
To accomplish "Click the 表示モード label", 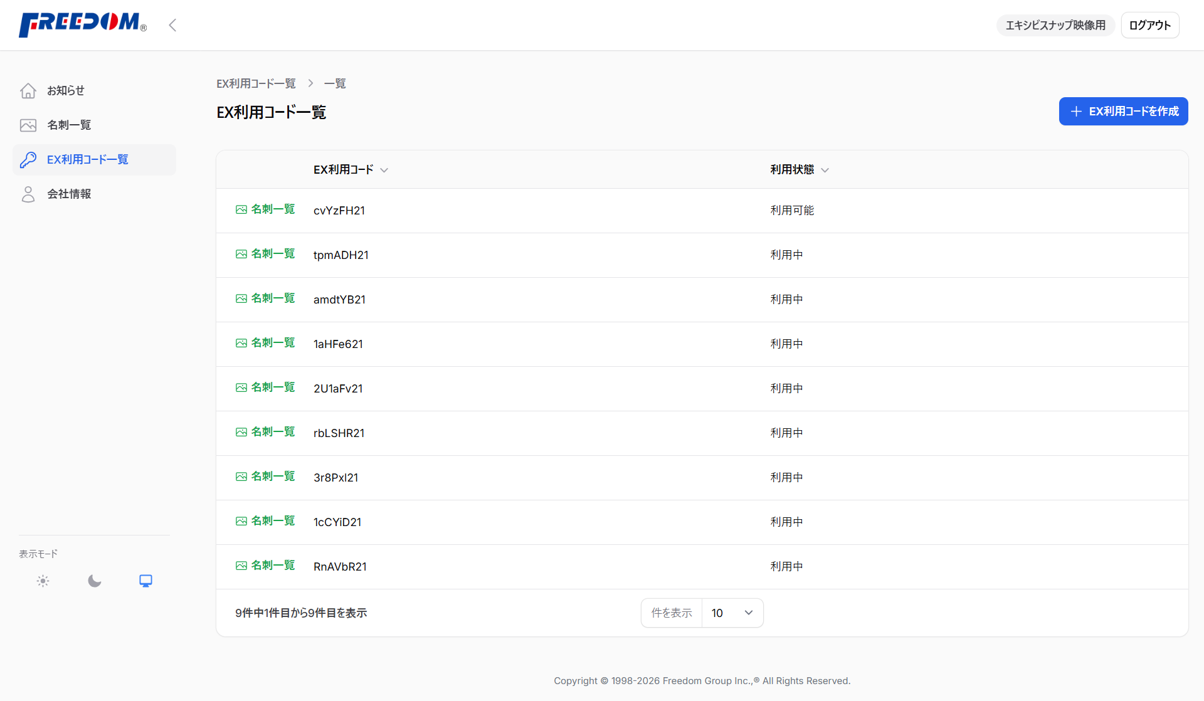I will point(38,554).
